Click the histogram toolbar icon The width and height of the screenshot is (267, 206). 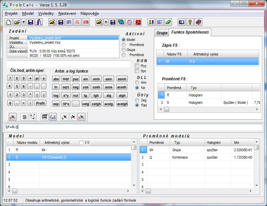pyautogui.click(x=39, y=22)
